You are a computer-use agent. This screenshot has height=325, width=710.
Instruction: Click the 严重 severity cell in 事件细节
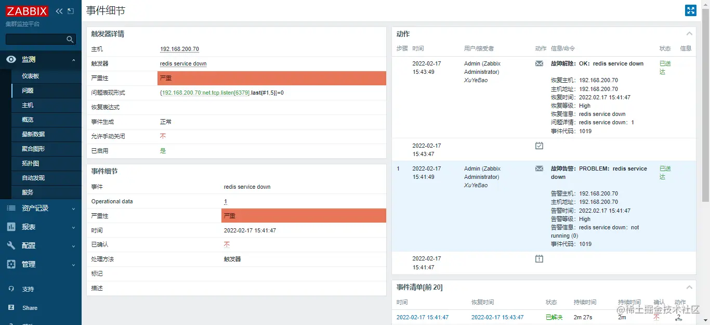pyautogui.click(x=304, y=216)
